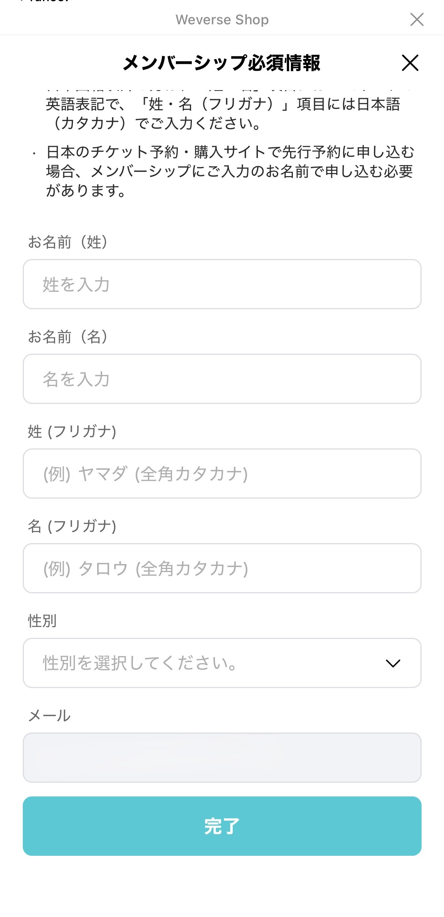Focus the 姓を入力 last name field
This screenshot has height=917, width=444.
222,284
